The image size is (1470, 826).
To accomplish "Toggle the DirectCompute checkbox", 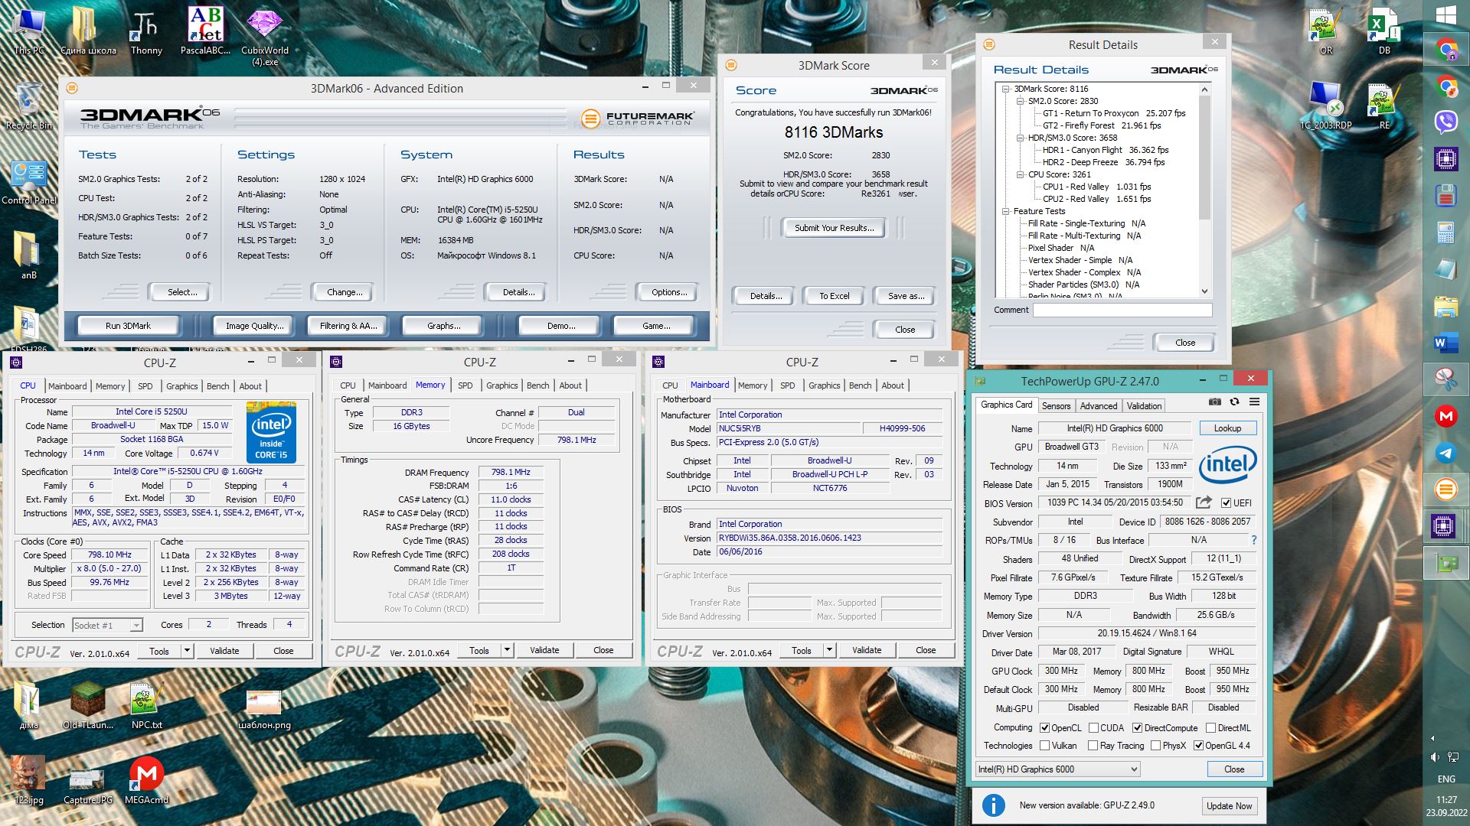I will point(1137,728).
